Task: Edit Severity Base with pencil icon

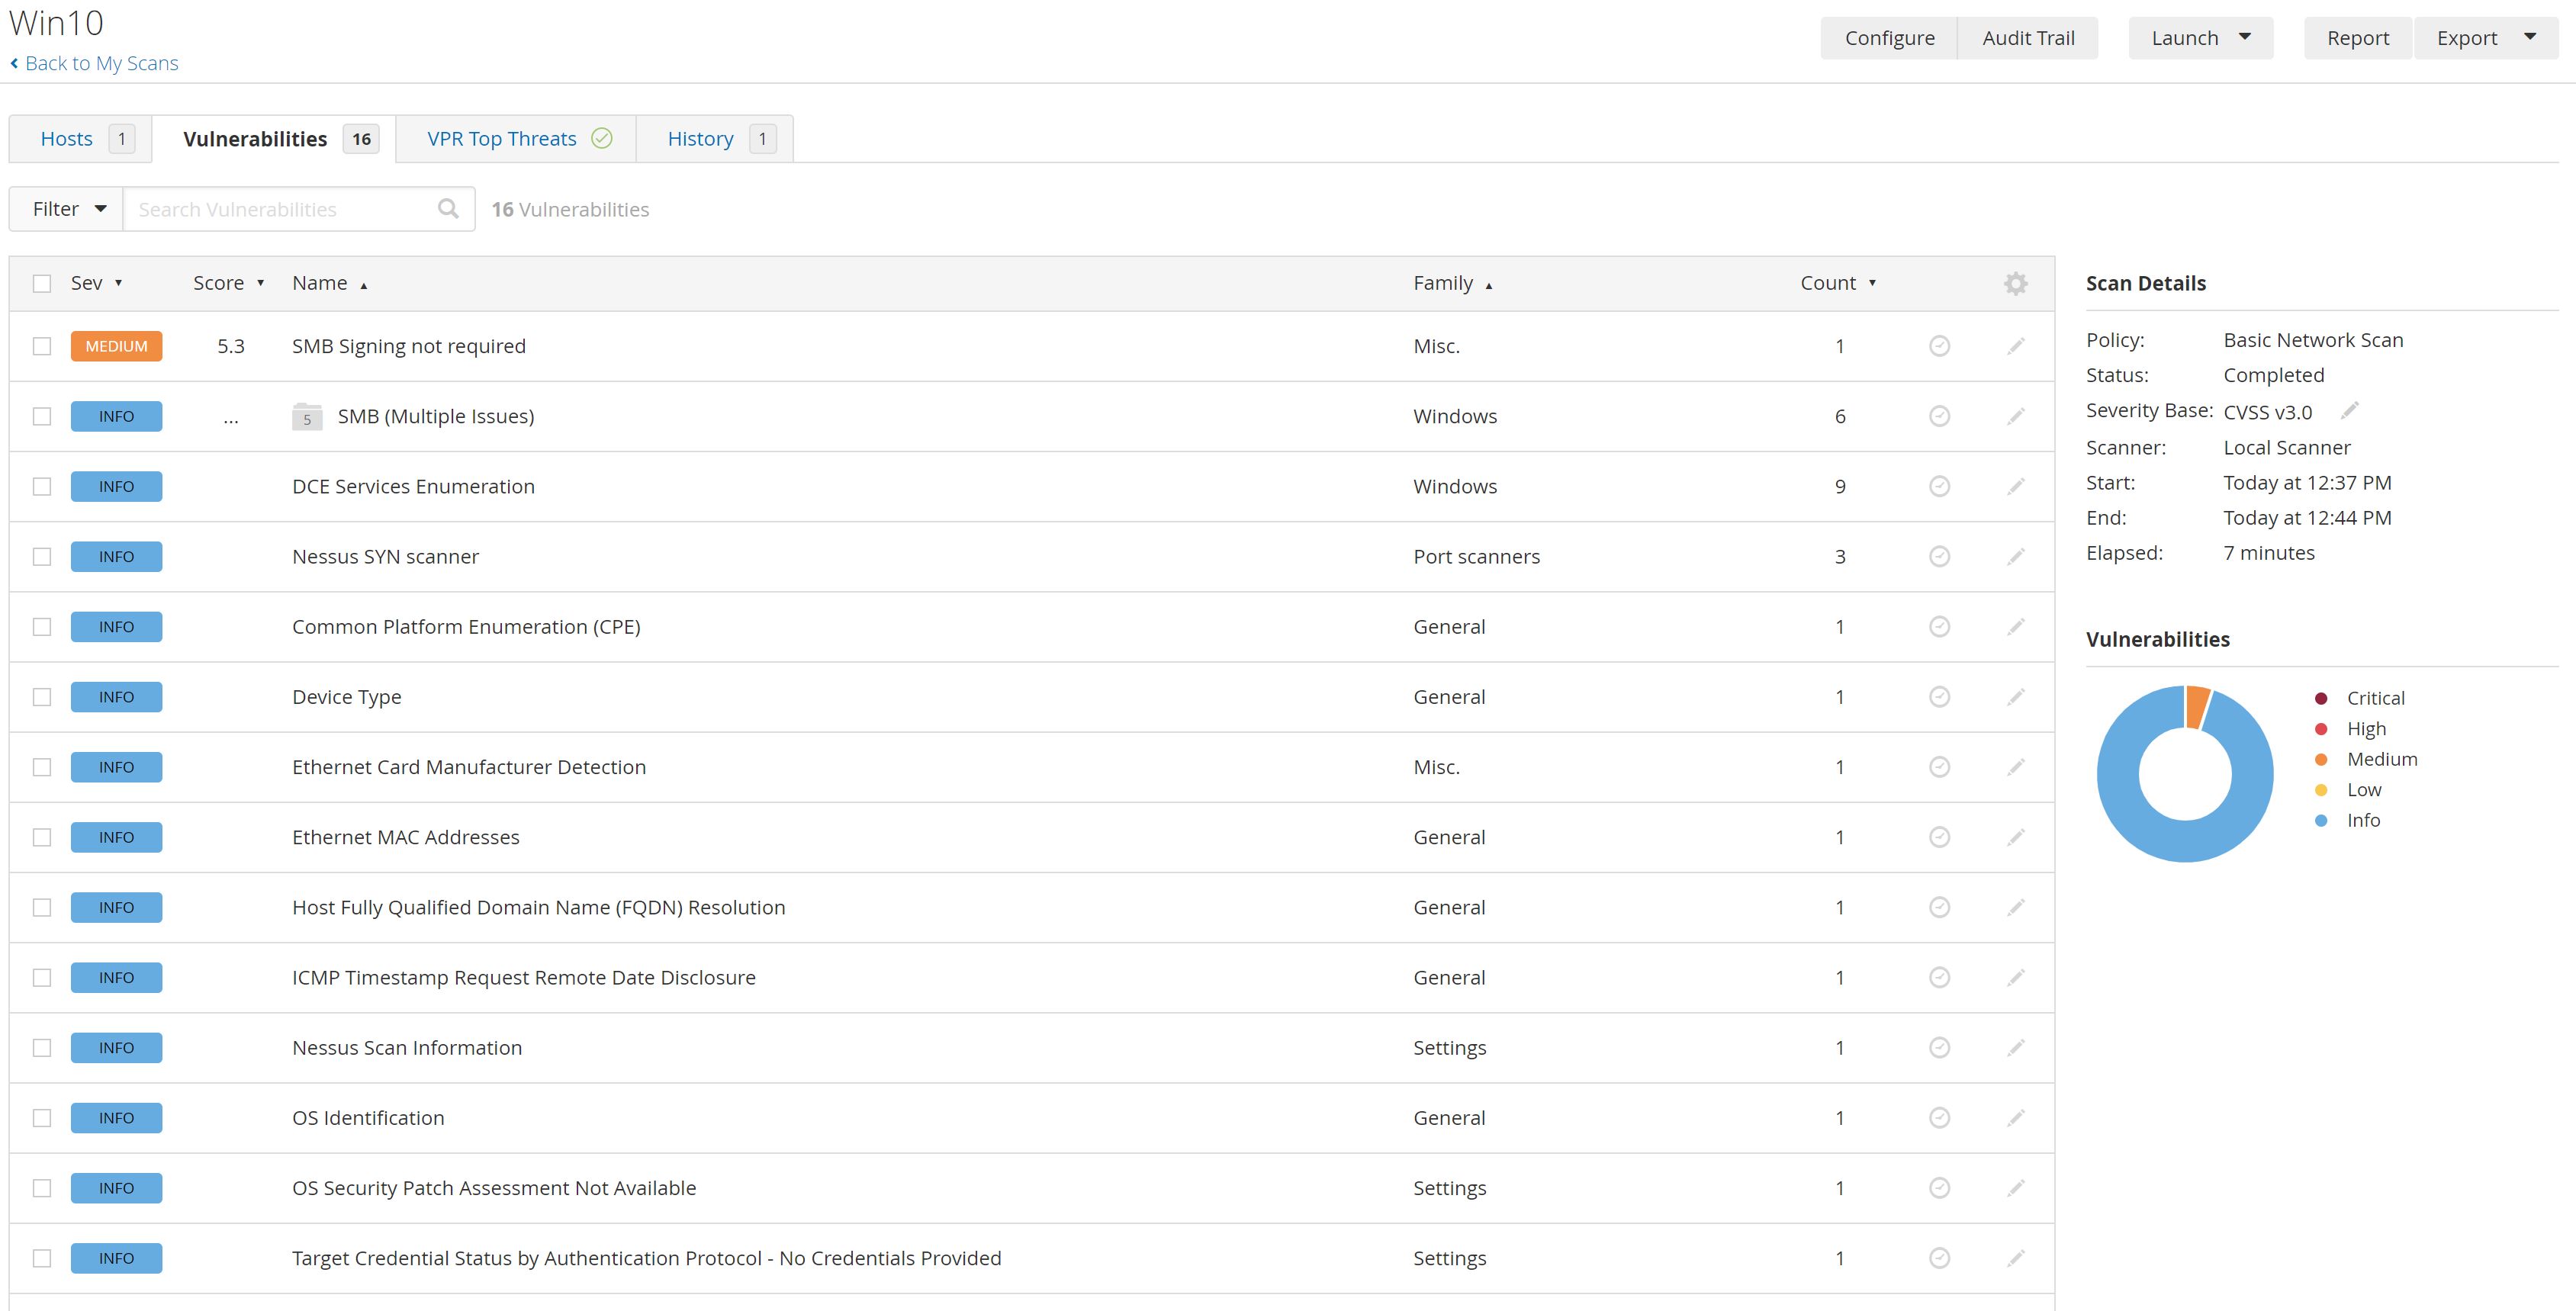Action: coord(2349,410)
